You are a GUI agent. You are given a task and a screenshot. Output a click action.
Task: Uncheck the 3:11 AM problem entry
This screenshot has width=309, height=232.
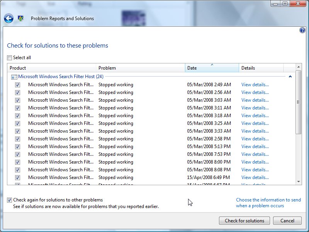click(17, 108)
